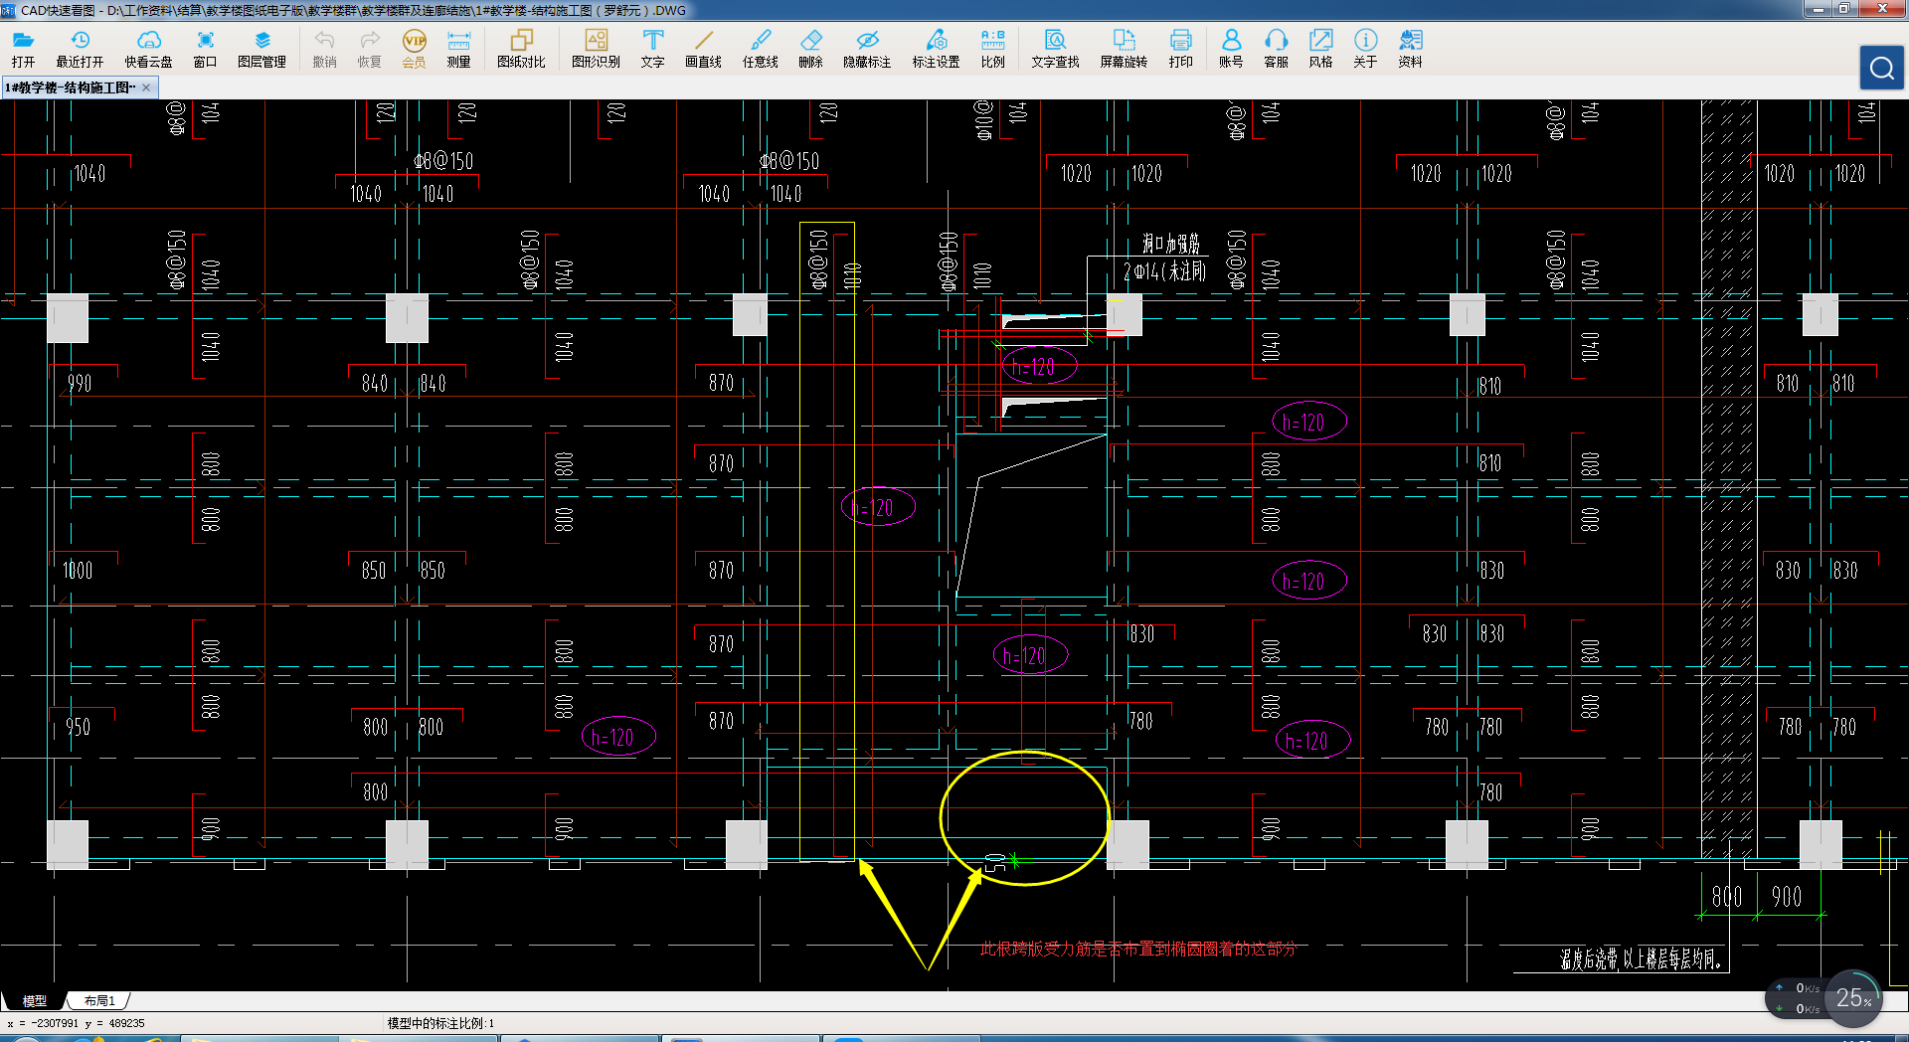Click the 温度后浇带 note text
The height and width of the screenshot is (1042, 1909).
pyautogui.click(x=1641, y=959)
